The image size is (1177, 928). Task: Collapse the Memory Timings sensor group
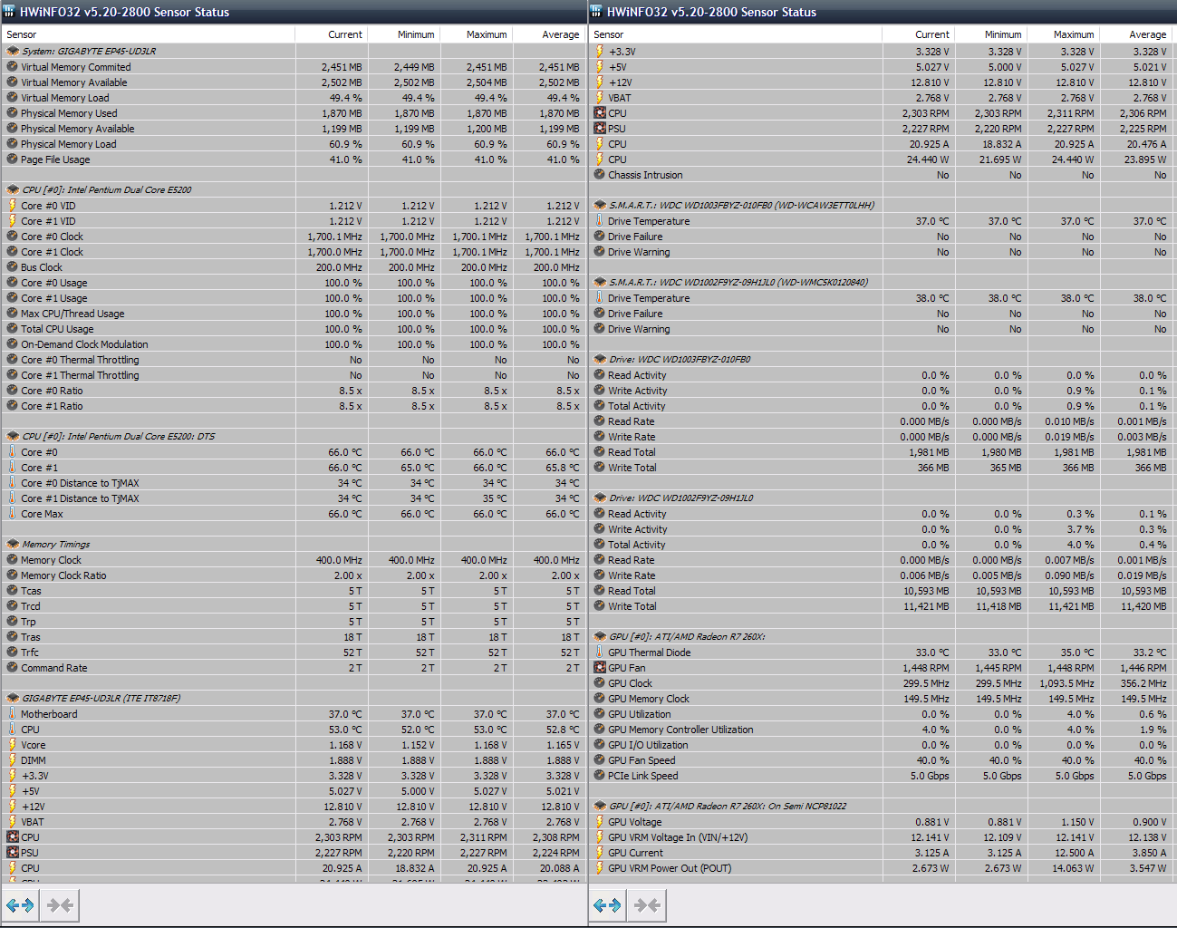click(x=13, y=545)
